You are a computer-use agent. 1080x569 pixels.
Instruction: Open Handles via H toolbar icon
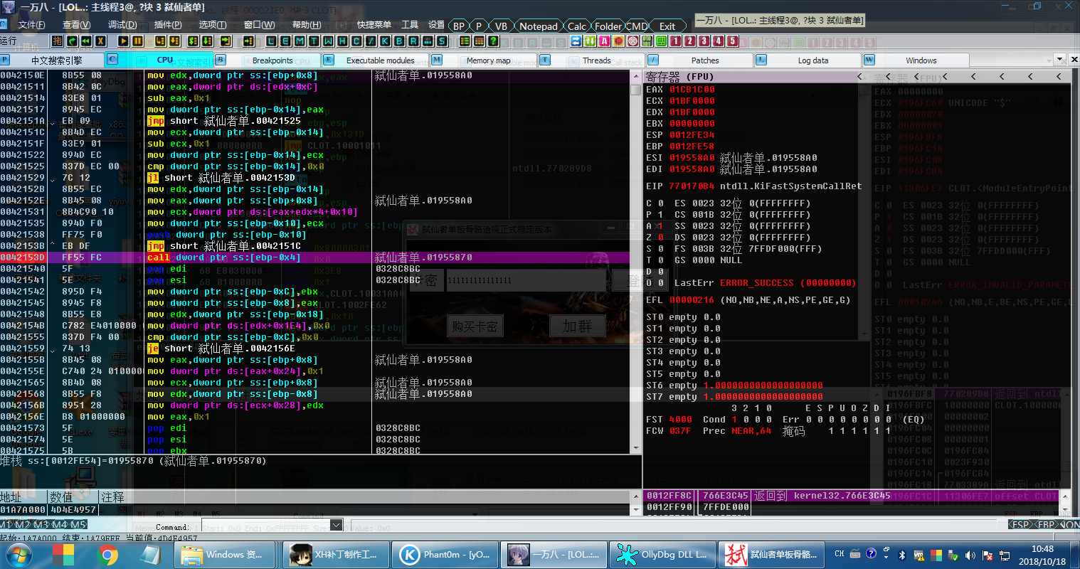point(342,41)
